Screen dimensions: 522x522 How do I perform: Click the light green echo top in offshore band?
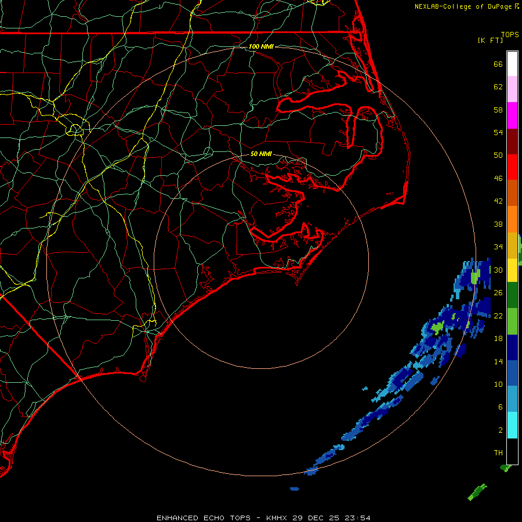pyautogui.click(x=437, y=327)
